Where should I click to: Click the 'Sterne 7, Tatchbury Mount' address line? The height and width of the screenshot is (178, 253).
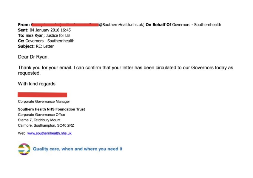point(39,120)
